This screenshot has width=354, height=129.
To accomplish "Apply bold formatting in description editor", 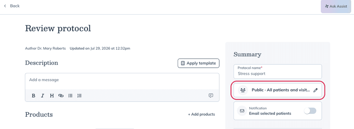I will coord(34,96).
